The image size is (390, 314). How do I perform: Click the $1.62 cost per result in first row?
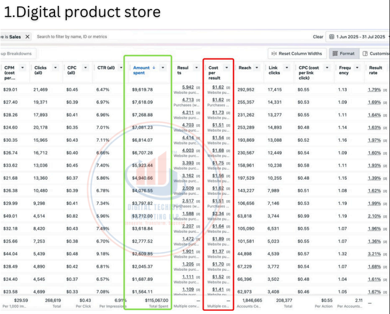(218, 87)
